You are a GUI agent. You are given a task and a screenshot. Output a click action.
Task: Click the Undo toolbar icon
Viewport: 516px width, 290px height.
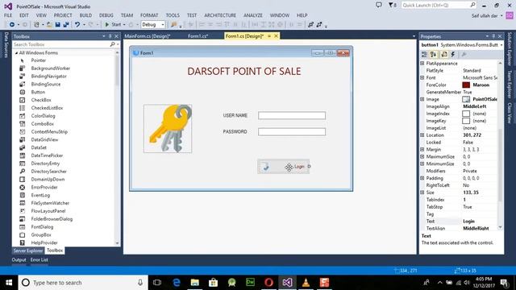pyautogui.click(x=77, y=25)
